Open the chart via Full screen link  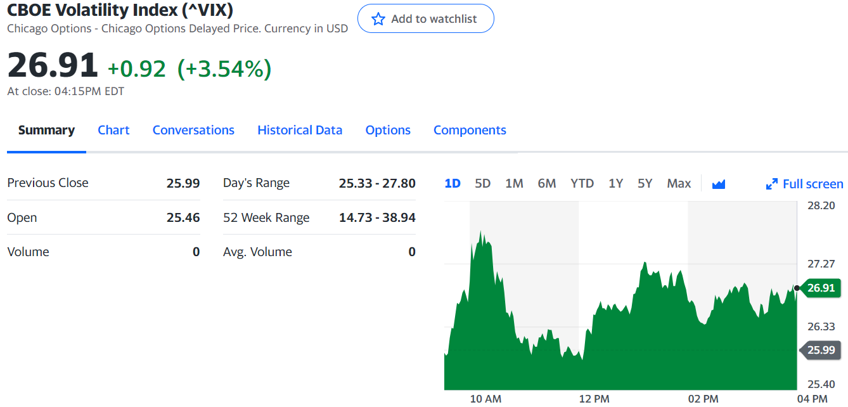pyautogui.click(x=813, y=184)
